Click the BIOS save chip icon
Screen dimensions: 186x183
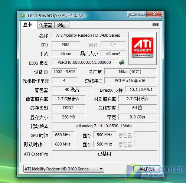122,62
